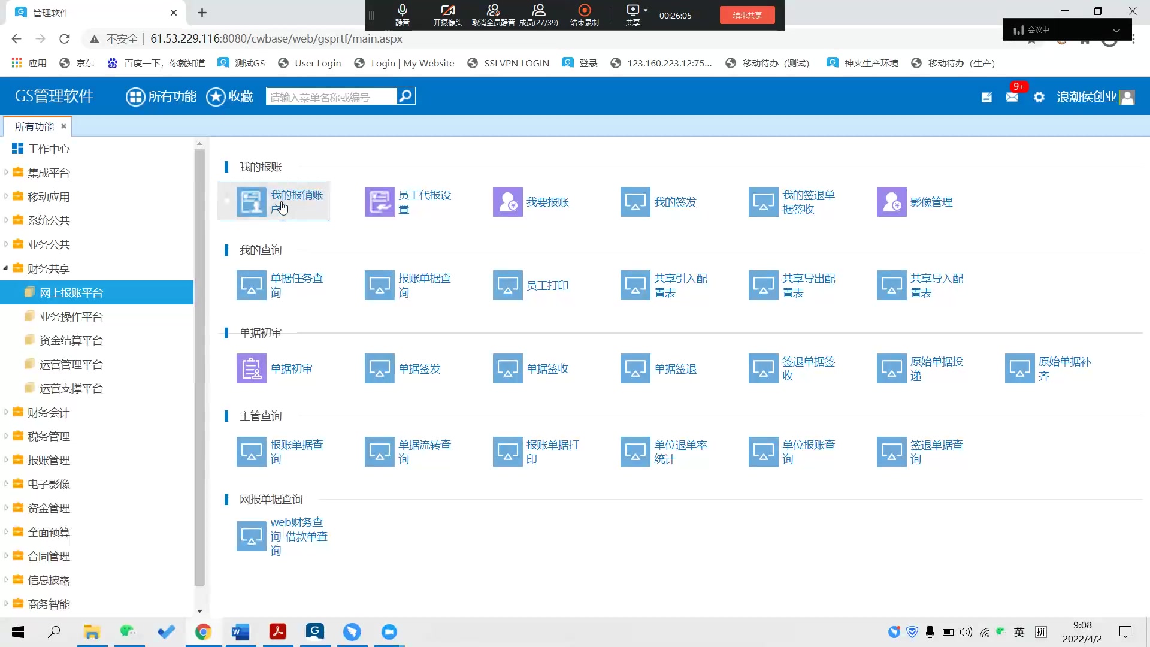Open 我的签退单据签收 icon

pyautogui.click(x=764, y=202)
